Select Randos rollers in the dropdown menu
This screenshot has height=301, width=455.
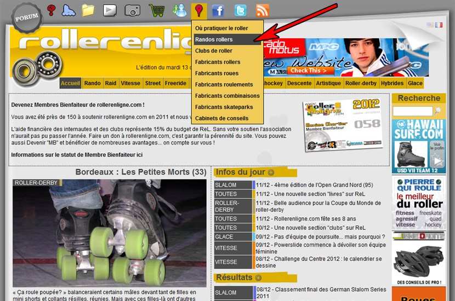click(214, 39)
